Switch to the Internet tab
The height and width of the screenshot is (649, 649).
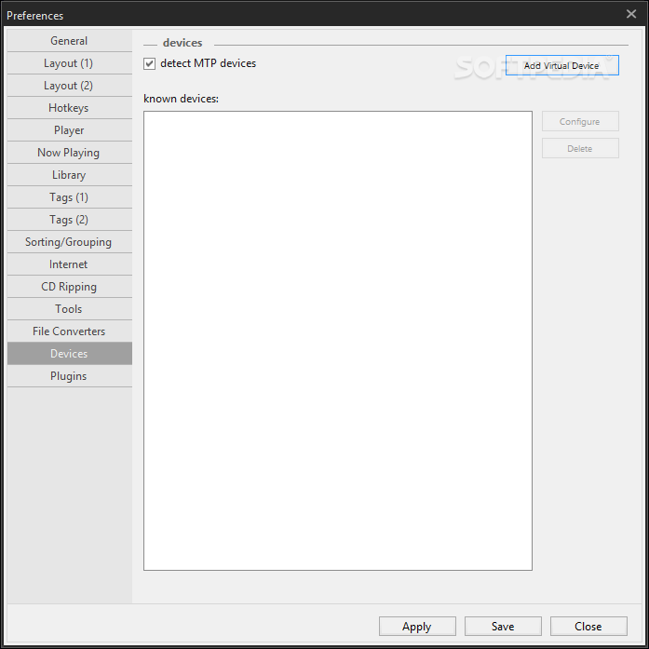(x=70, y=264)
